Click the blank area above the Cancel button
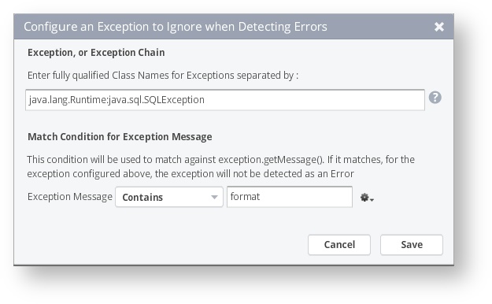Image resolution: width=492 pixels, height=304 pixels. point(339,221)
